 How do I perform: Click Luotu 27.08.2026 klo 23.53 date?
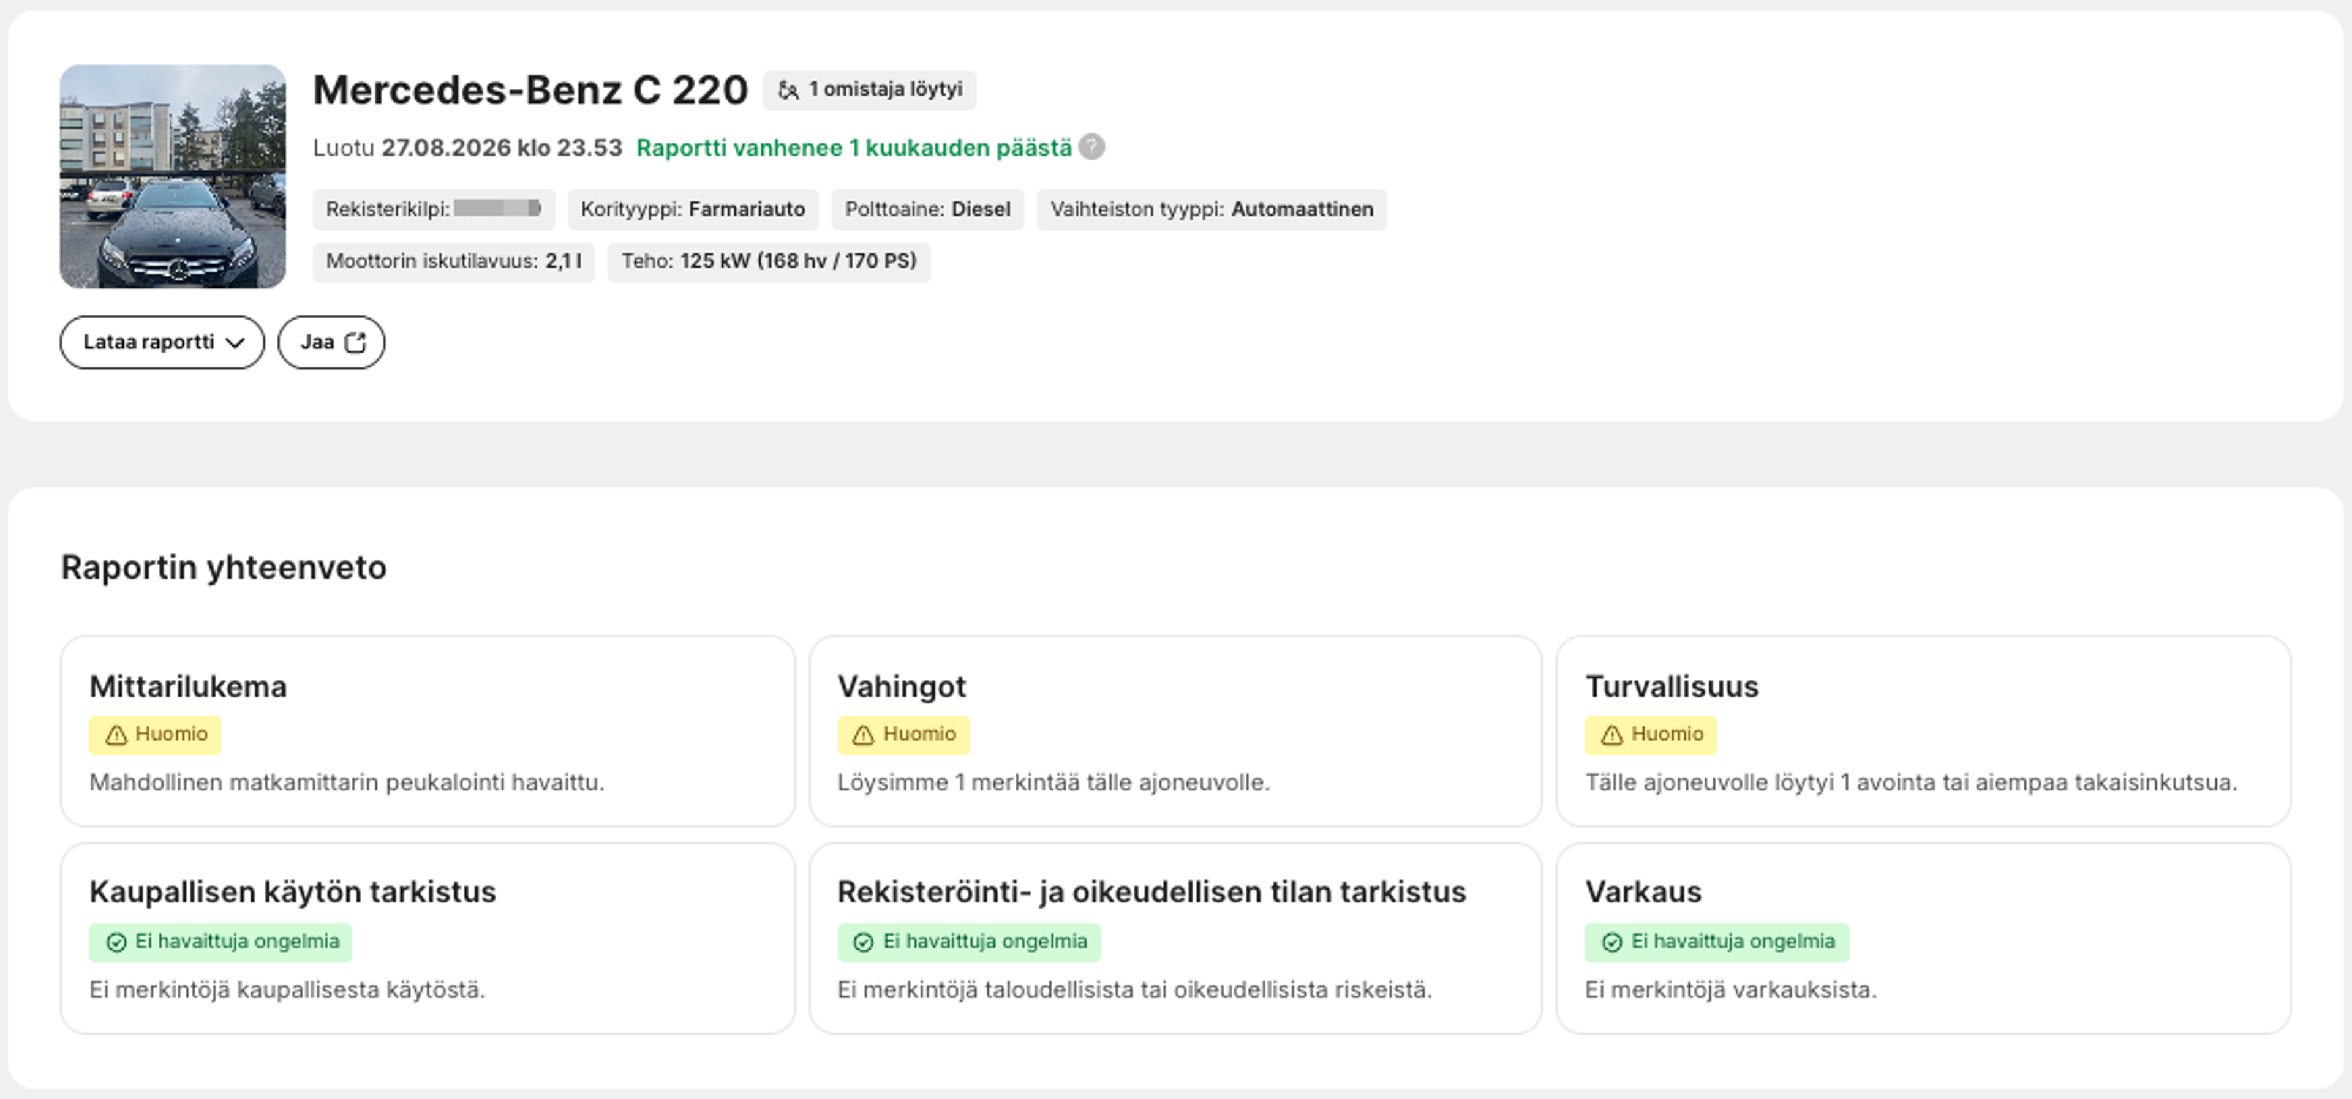(467, 148)
